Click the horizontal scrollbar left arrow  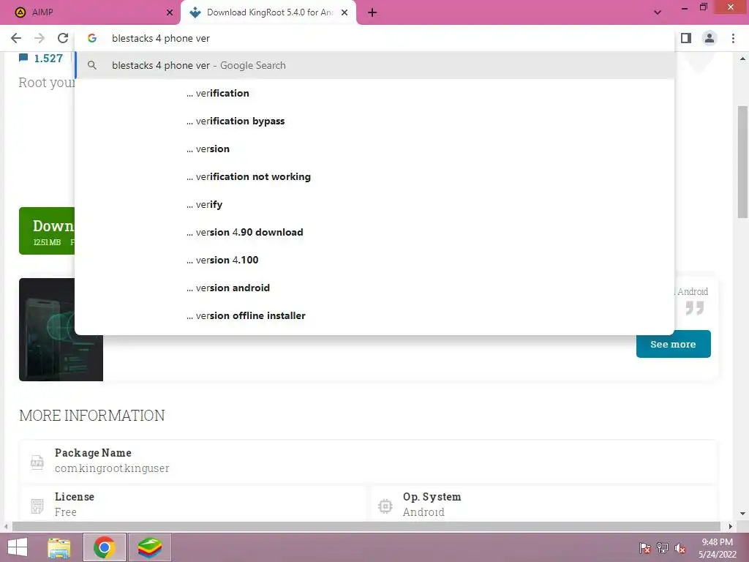click(6, 526)
